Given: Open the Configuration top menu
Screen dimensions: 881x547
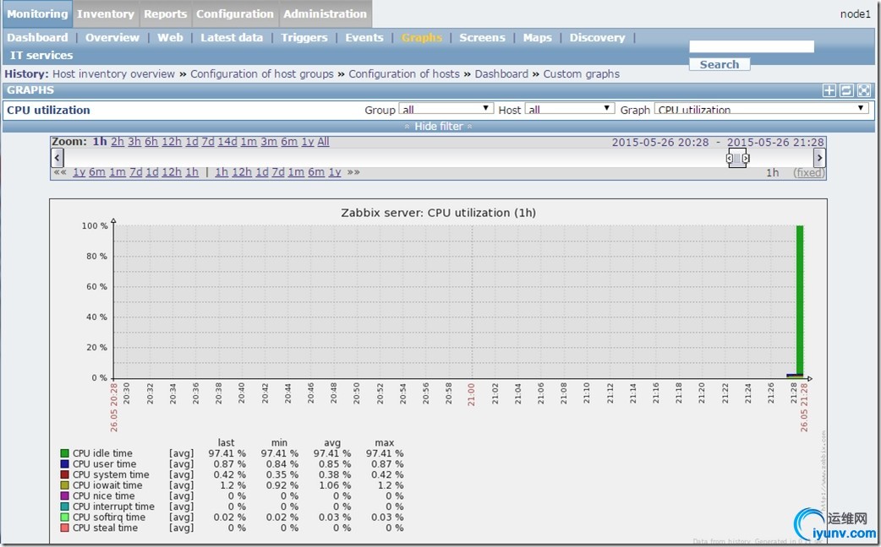Looking at the screenshot, I should click(x=235, y=14).
